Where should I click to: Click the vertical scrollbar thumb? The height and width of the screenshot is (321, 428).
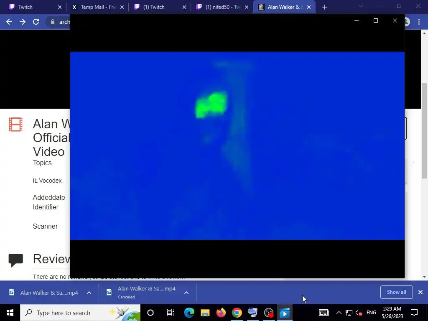point(425,131)
